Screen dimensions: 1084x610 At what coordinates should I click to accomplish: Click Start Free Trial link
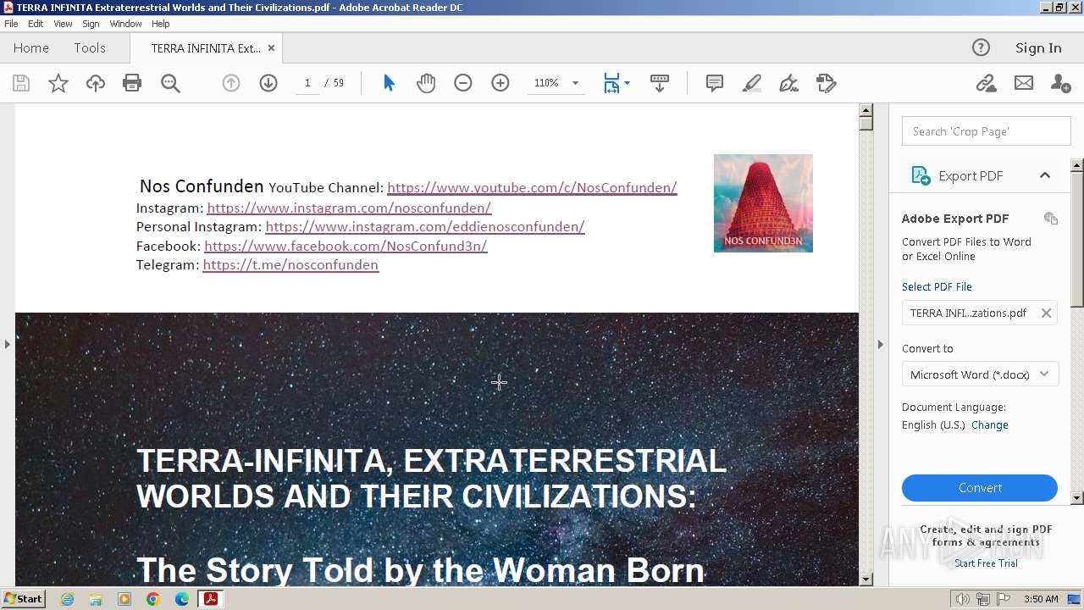(986, 563)
